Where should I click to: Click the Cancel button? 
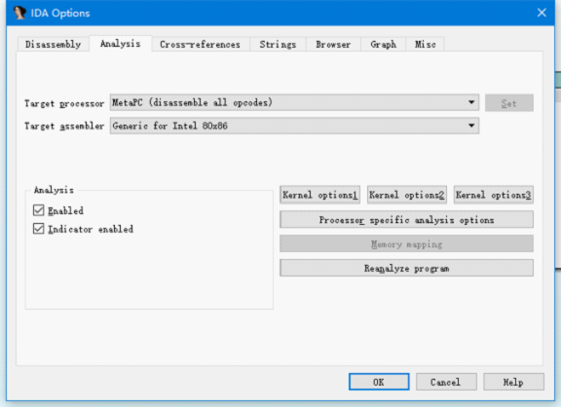point(446,382)
